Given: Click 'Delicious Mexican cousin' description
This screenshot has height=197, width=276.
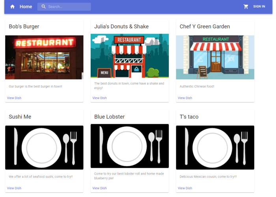Looking at the screenshot, I should [x=208, y=177].
